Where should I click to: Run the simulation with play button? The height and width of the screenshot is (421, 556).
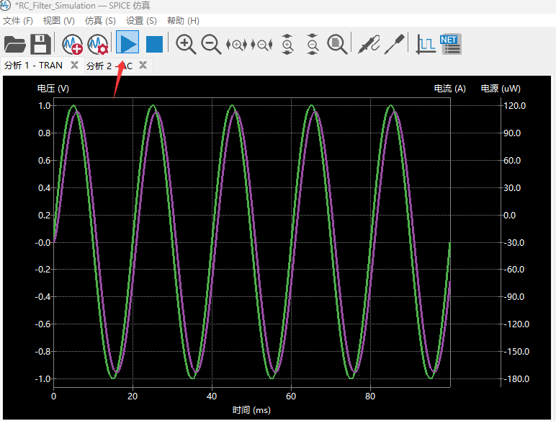pyautogui.click(x=128, y=45)
